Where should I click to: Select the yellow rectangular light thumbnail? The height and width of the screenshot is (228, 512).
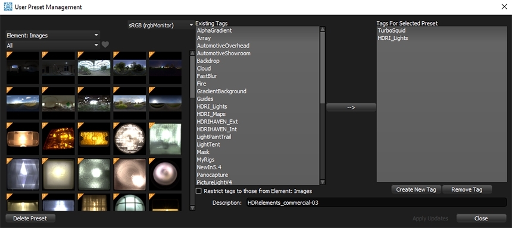[x=94, y=139]
